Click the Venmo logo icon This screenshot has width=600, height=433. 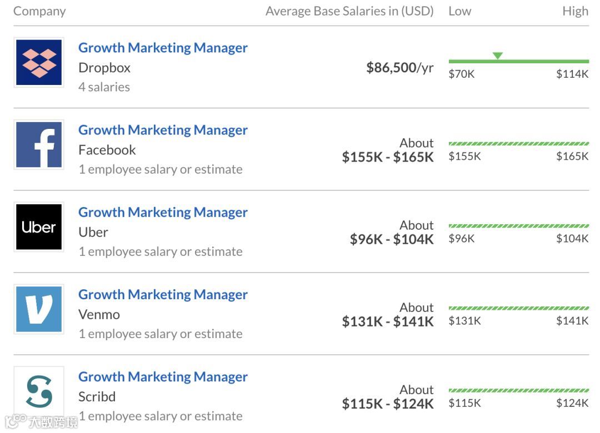(x=39, y=309)
